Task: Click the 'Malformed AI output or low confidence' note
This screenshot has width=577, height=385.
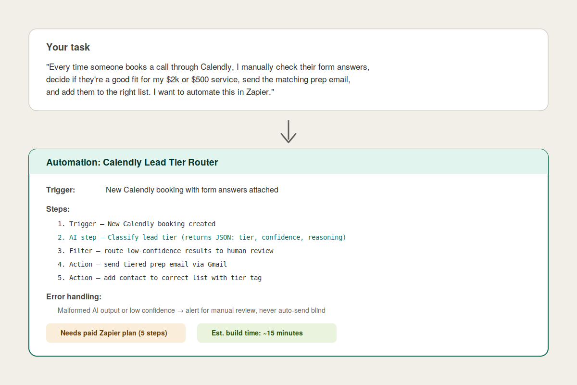Action: (191, 310)
